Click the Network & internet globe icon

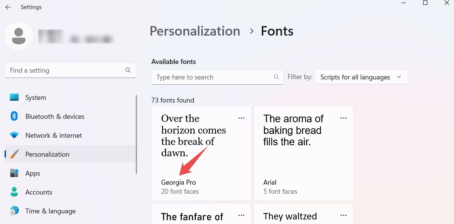[14, 135]
